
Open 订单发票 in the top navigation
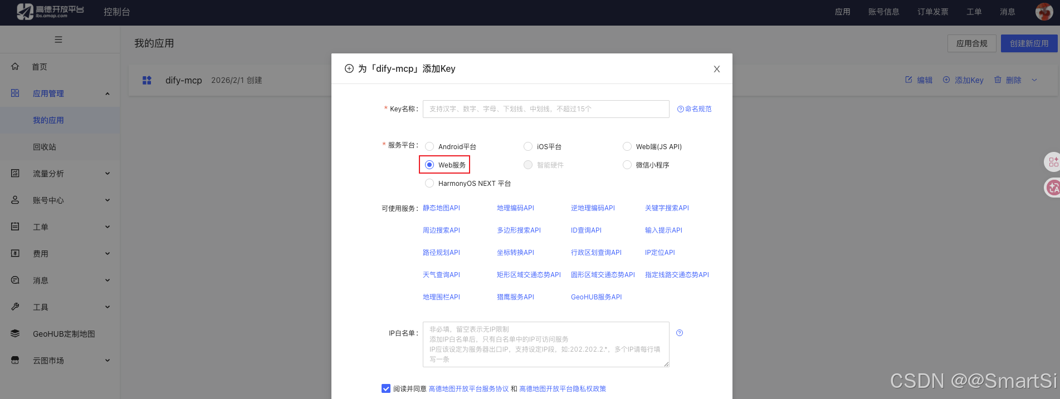click(x=933, y=12)
